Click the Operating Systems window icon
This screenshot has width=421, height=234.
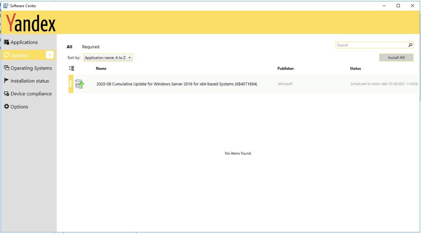pyautogui.click(x=6, y=68)
